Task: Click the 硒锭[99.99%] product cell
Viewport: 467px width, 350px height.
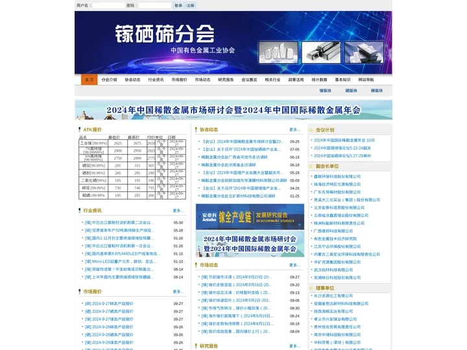Action: pyautogui.click(x=93, y=165)
